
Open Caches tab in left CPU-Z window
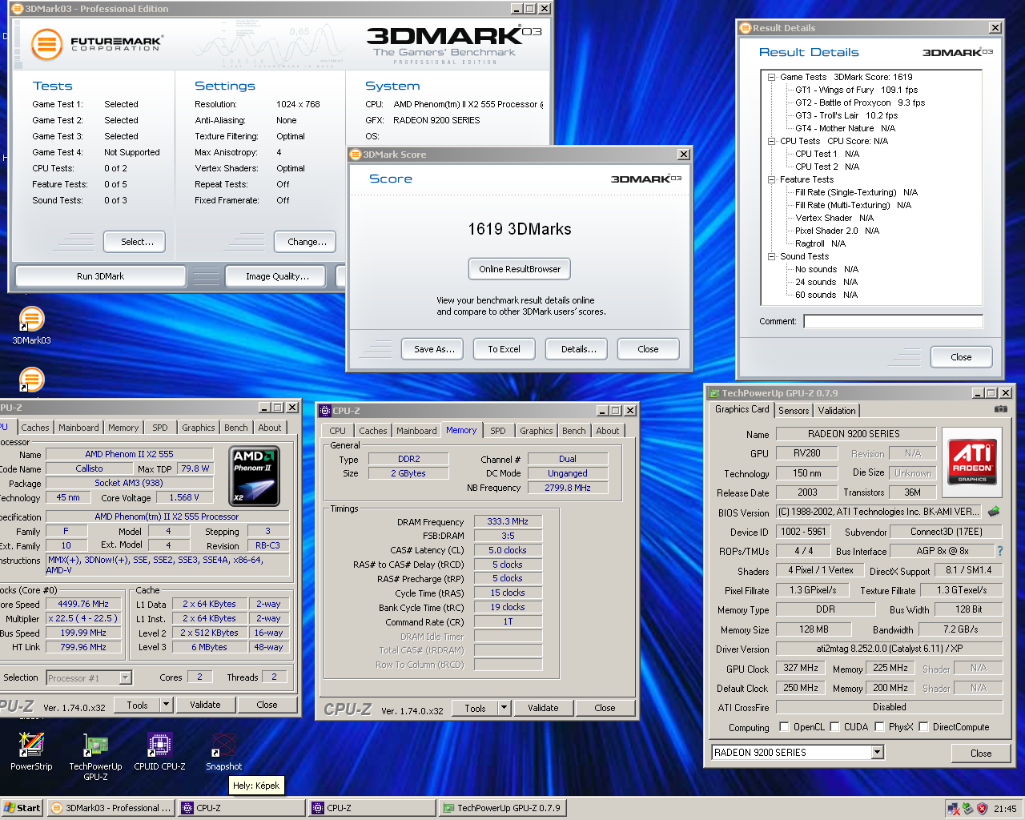pos(35,428)
